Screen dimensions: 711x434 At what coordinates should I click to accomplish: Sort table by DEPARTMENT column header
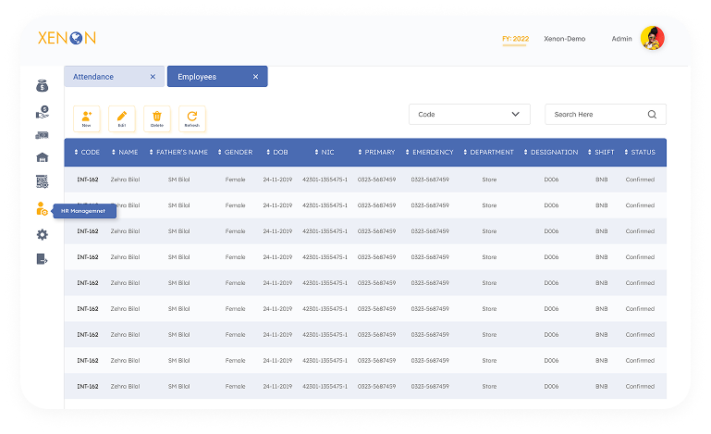pos(491,153)
